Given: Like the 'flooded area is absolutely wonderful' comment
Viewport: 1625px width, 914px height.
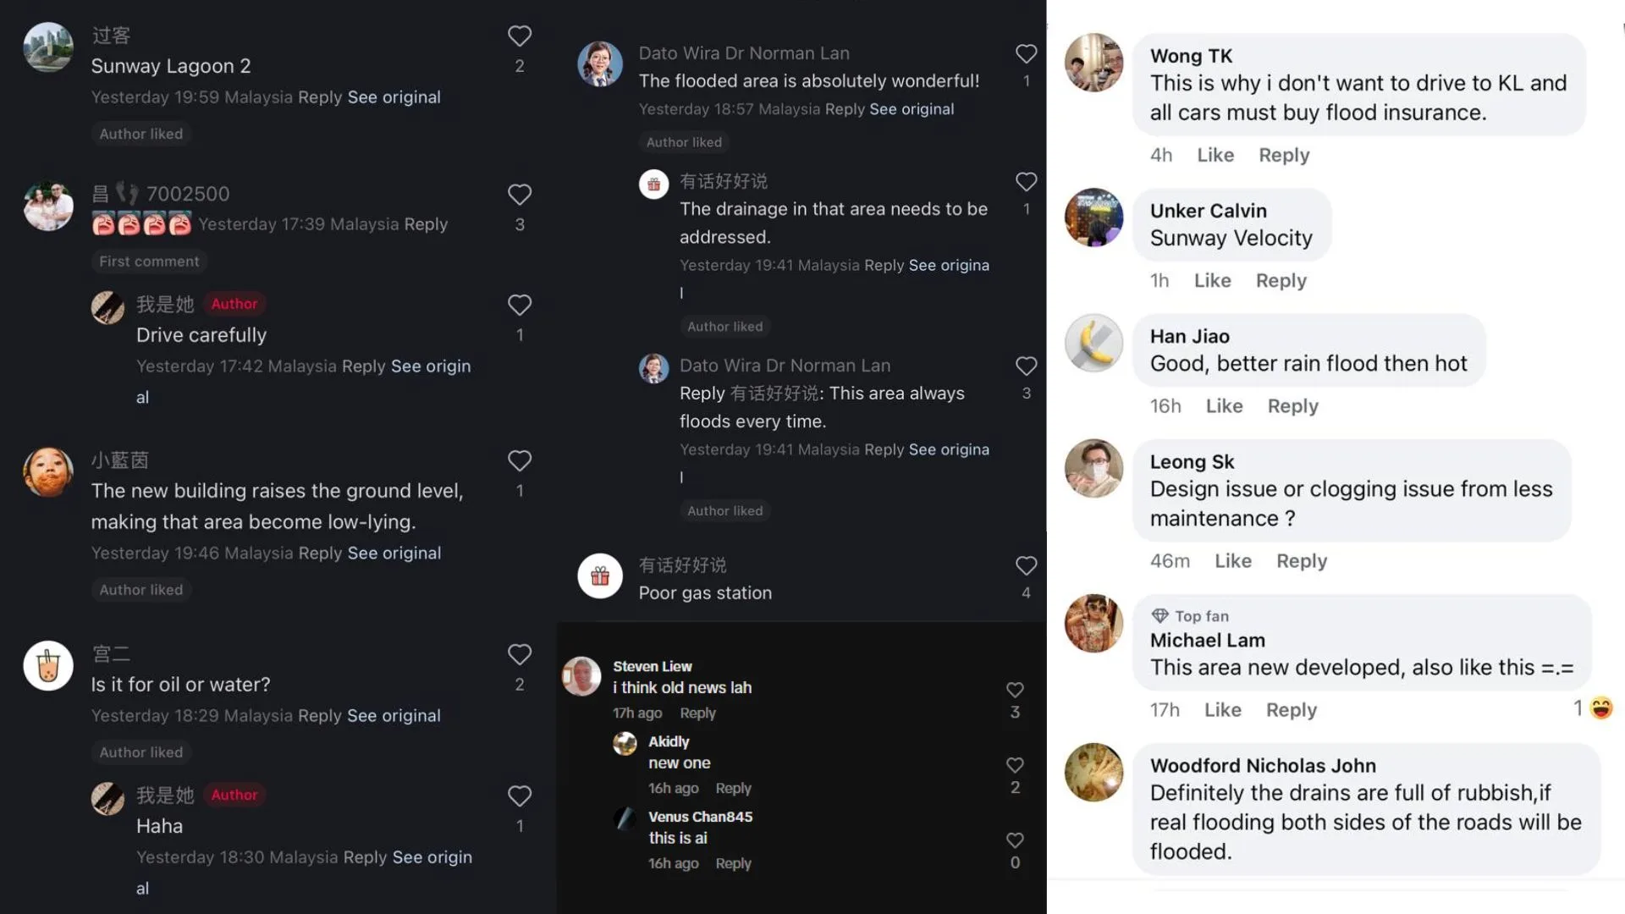Looking at the screenshot, I should (x=1026, y=54).
